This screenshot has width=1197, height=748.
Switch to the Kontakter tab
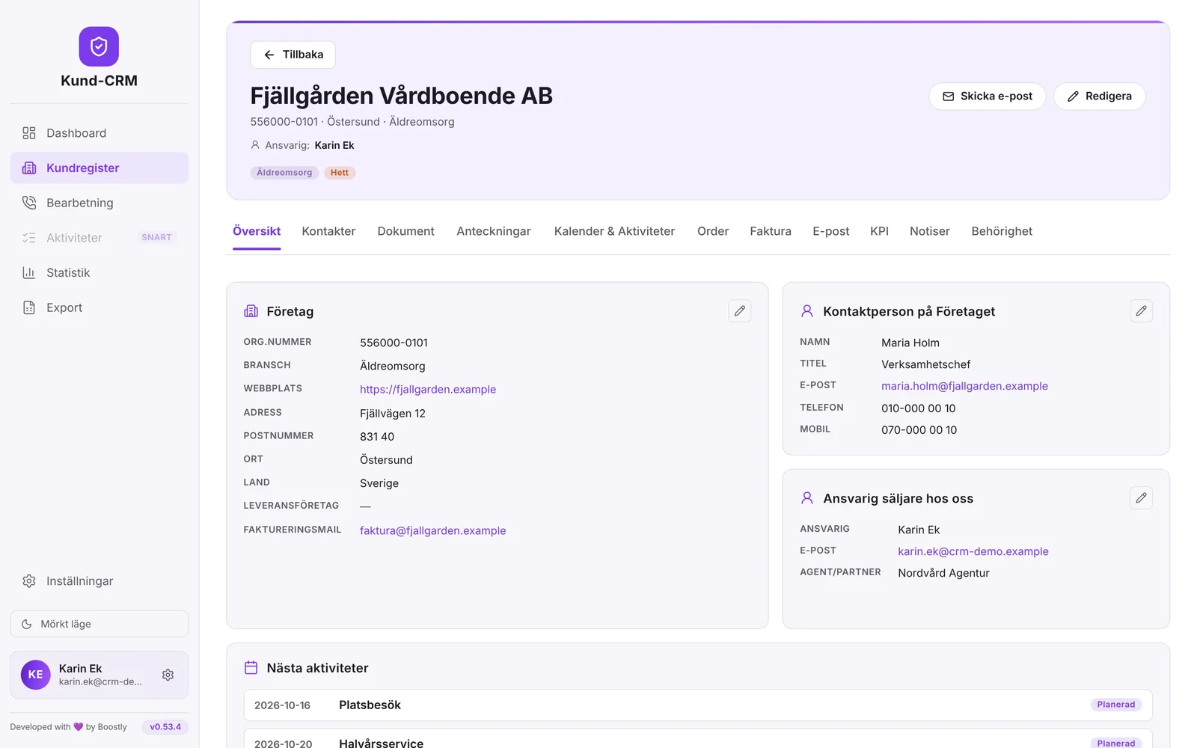tap(328, 231)
